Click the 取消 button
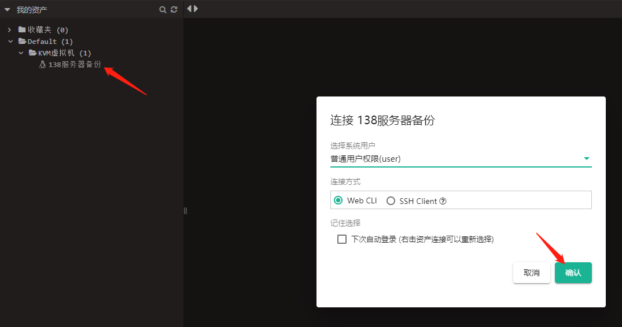 click(532, 273)
